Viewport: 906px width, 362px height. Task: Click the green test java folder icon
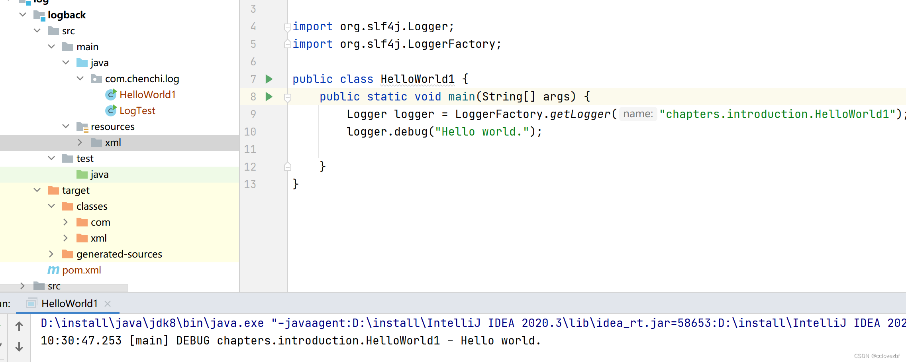click(x=82, y=174)
